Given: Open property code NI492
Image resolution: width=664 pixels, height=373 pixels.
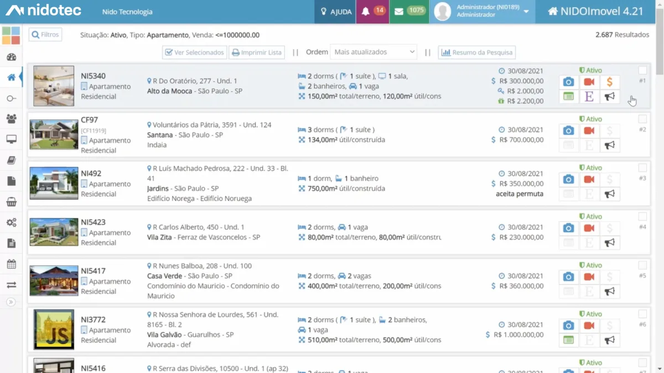Looking at the screenshot, I should (91, 174).
